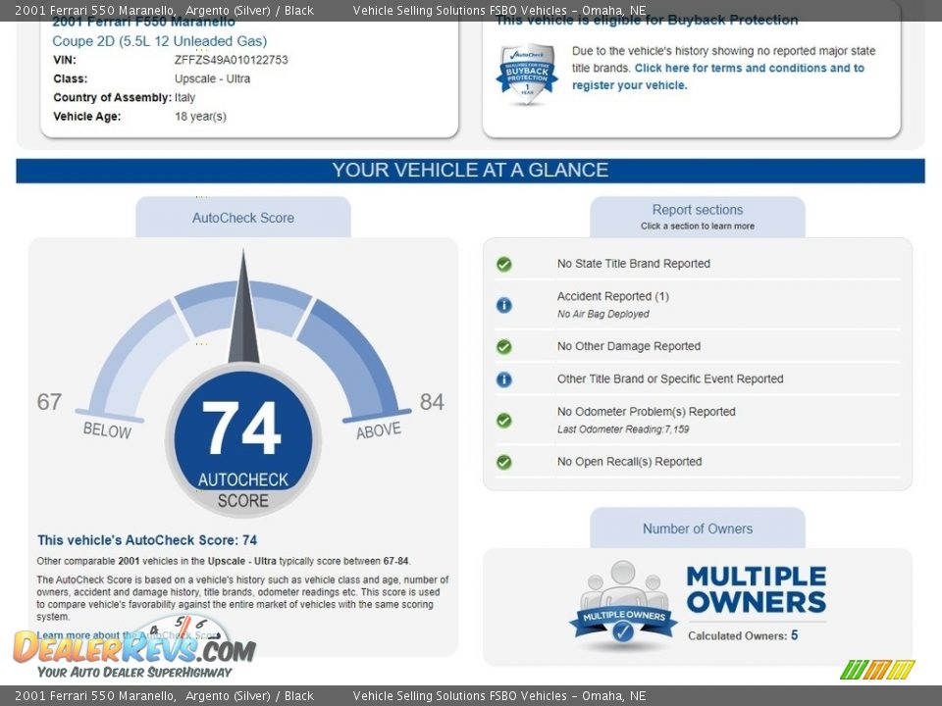Click the MULTIPLE OWNERS large heading
The width and height of the screenshot is (942, 706).
click(757, 589)
